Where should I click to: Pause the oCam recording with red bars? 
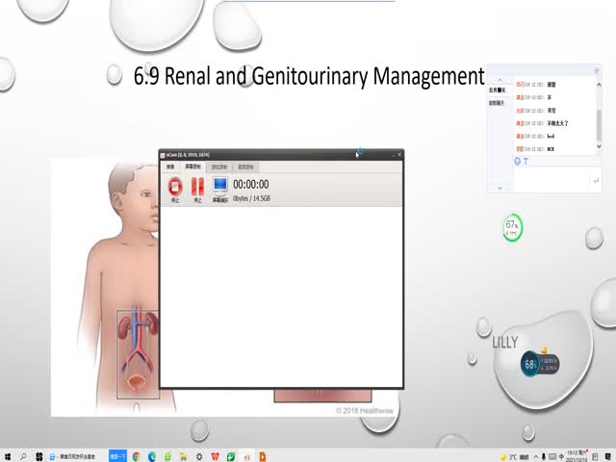click(x=197, y=187)
